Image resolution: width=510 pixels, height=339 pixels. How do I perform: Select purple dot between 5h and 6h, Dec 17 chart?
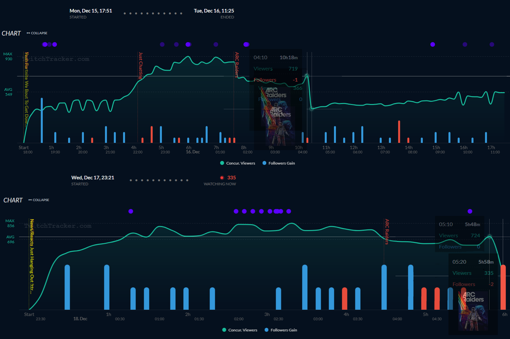coord(470,211)
